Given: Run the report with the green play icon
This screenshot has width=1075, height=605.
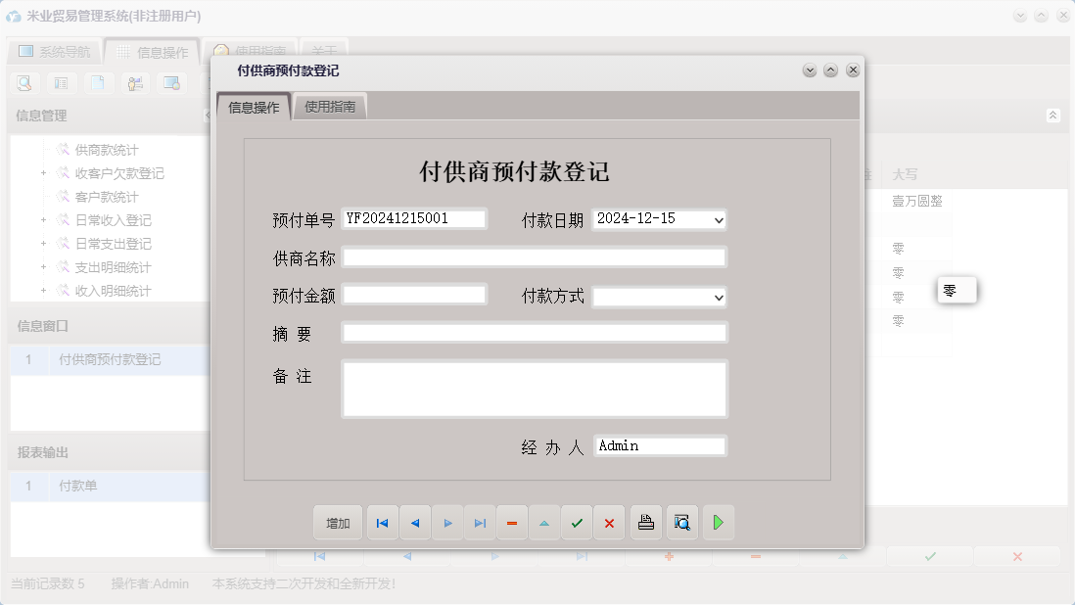Looking at the screenshot, I should [x=718, y=522].
